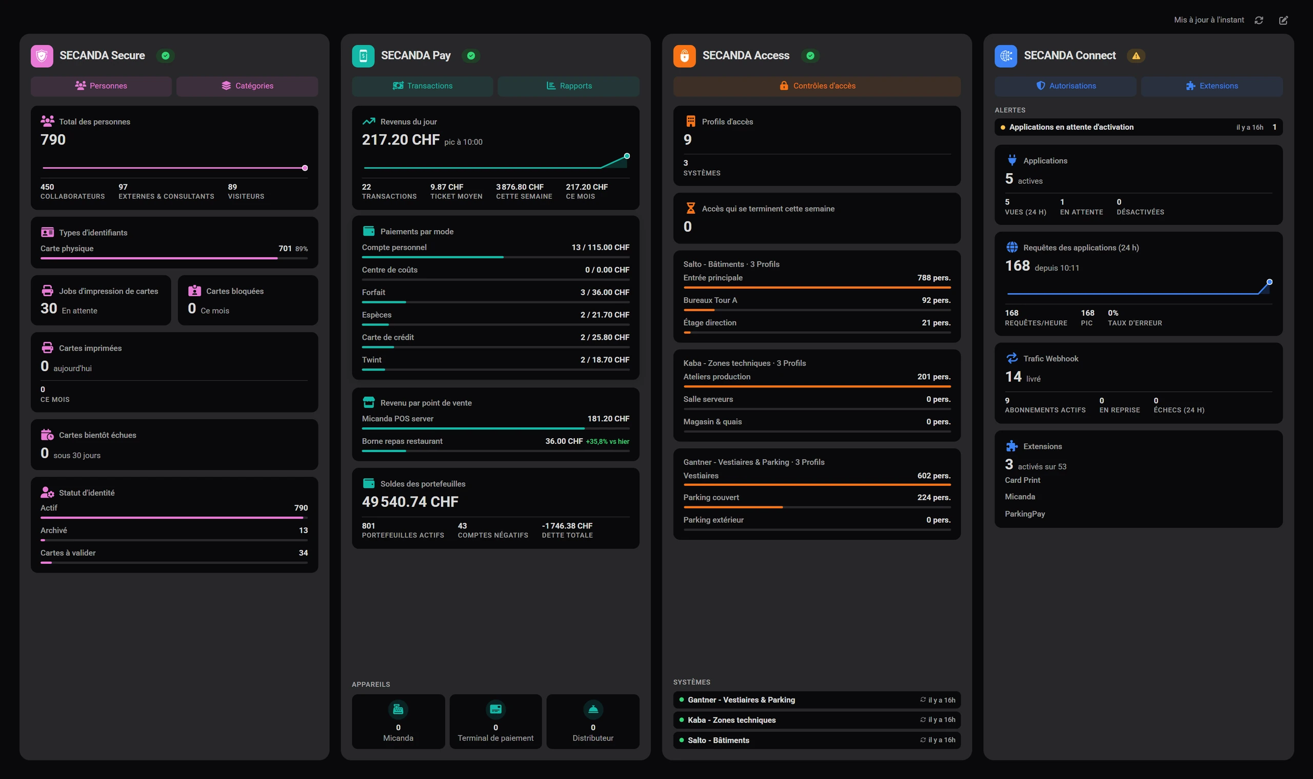Open the edit dashboard pencil icon
Image resolution: width=1313 pixels, height=779 pixels.
pyautogui.click(x=1283, y=20)
